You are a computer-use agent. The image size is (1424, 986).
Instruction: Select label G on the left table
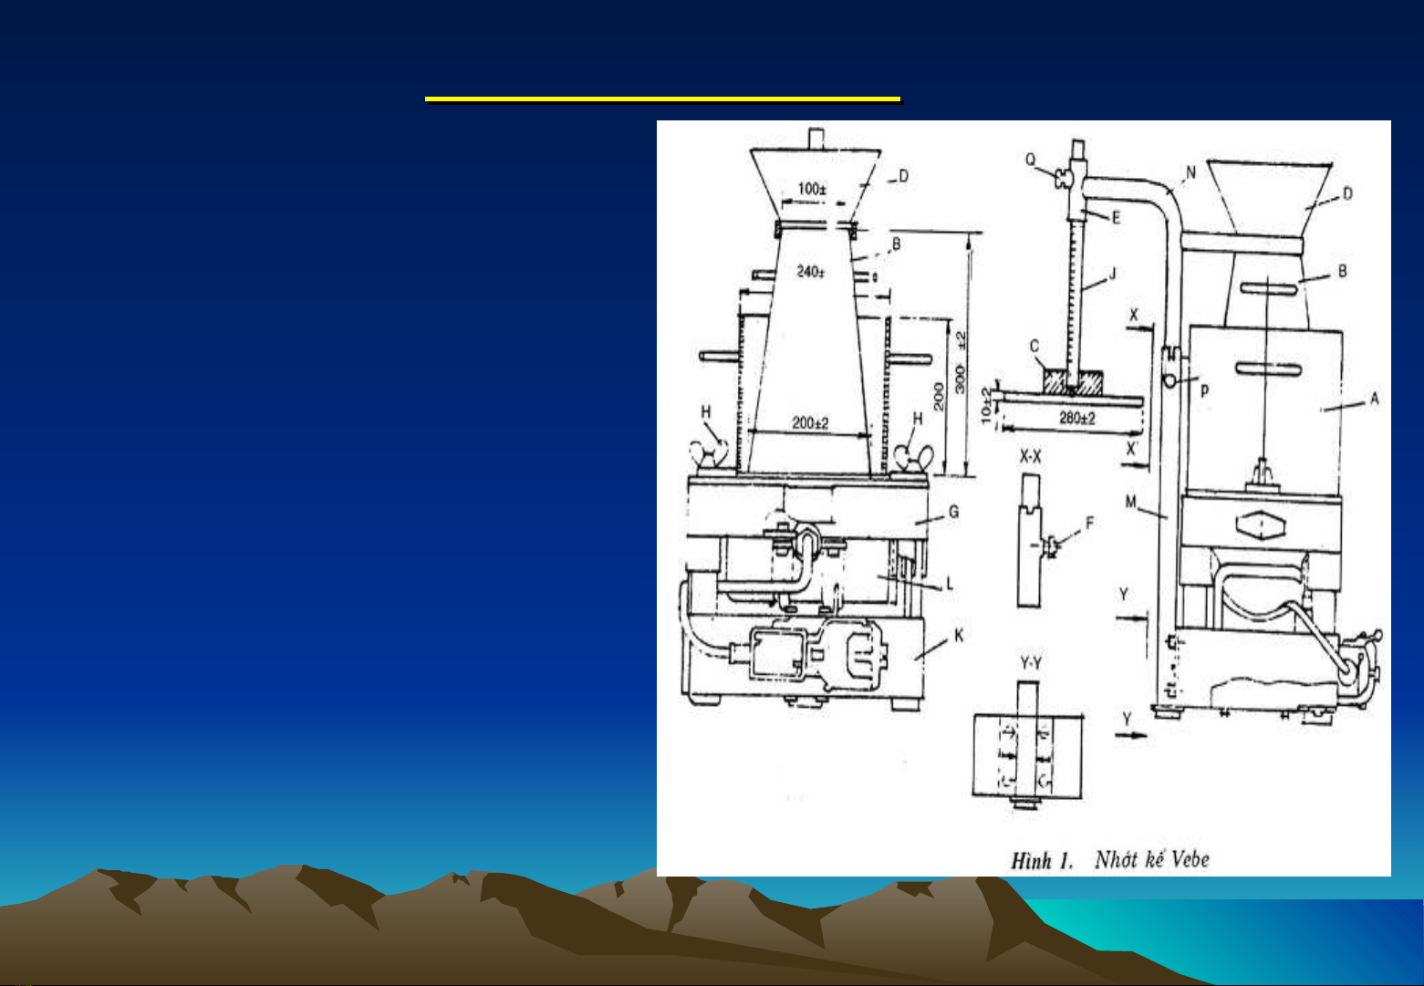pos(953,513)
